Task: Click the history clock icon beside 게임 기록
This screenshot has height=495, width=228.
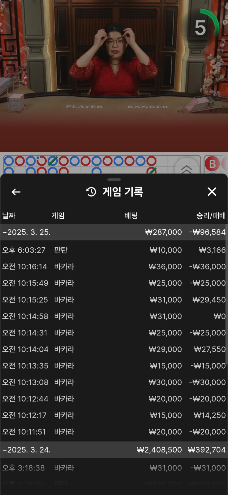Action: pyautogui.click(x=91, y=192)
